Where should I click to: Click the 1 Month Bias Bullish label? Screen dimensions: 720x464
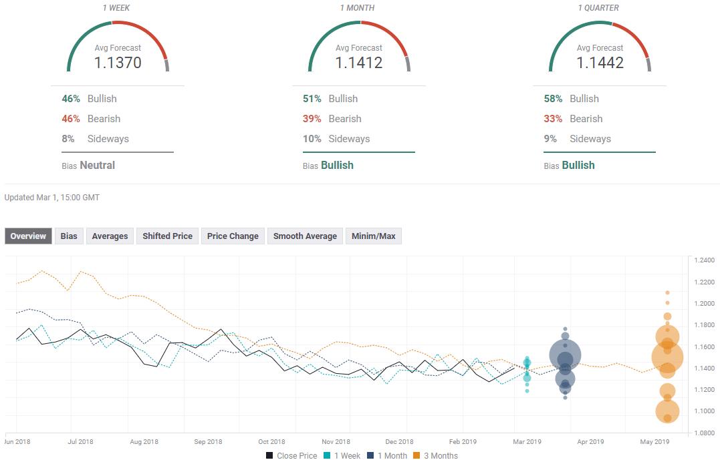(x=337, y=165)
